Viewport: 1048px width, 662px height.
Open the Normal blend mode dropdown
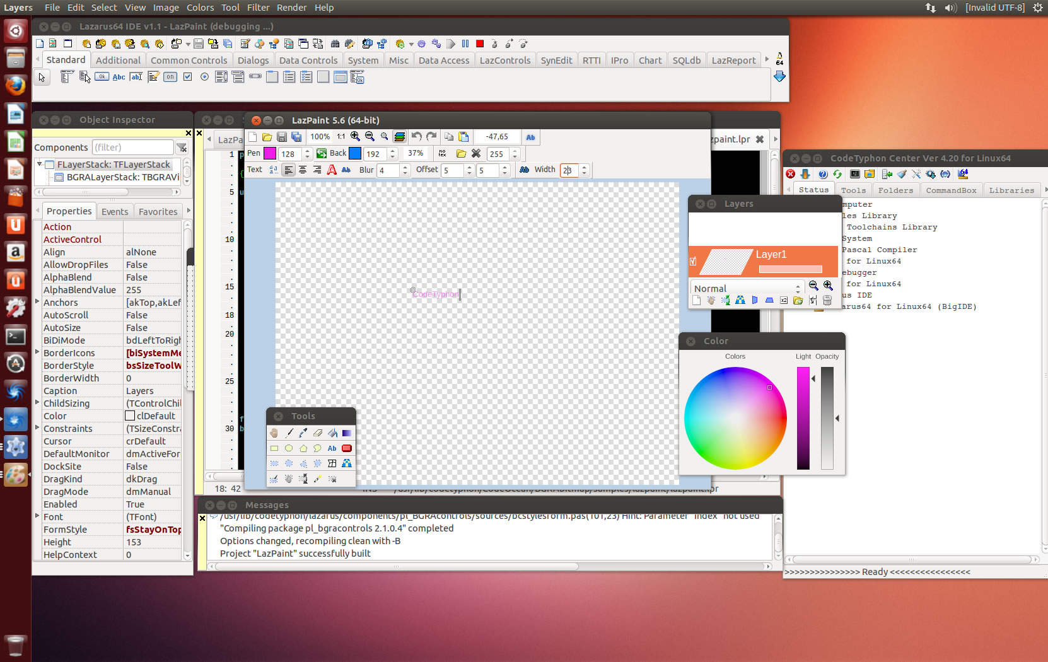point(747,288)
